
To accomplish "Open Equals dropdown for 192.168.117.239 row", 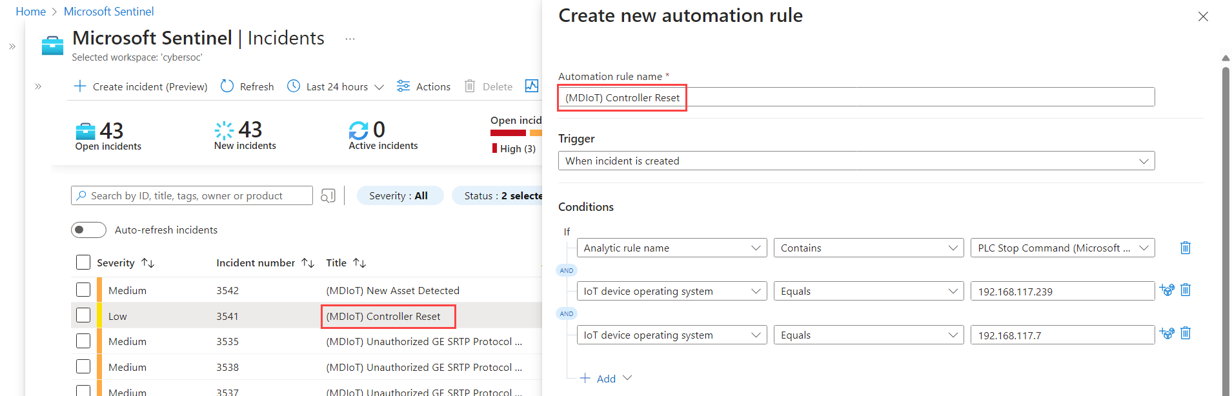I will [869, 291].
